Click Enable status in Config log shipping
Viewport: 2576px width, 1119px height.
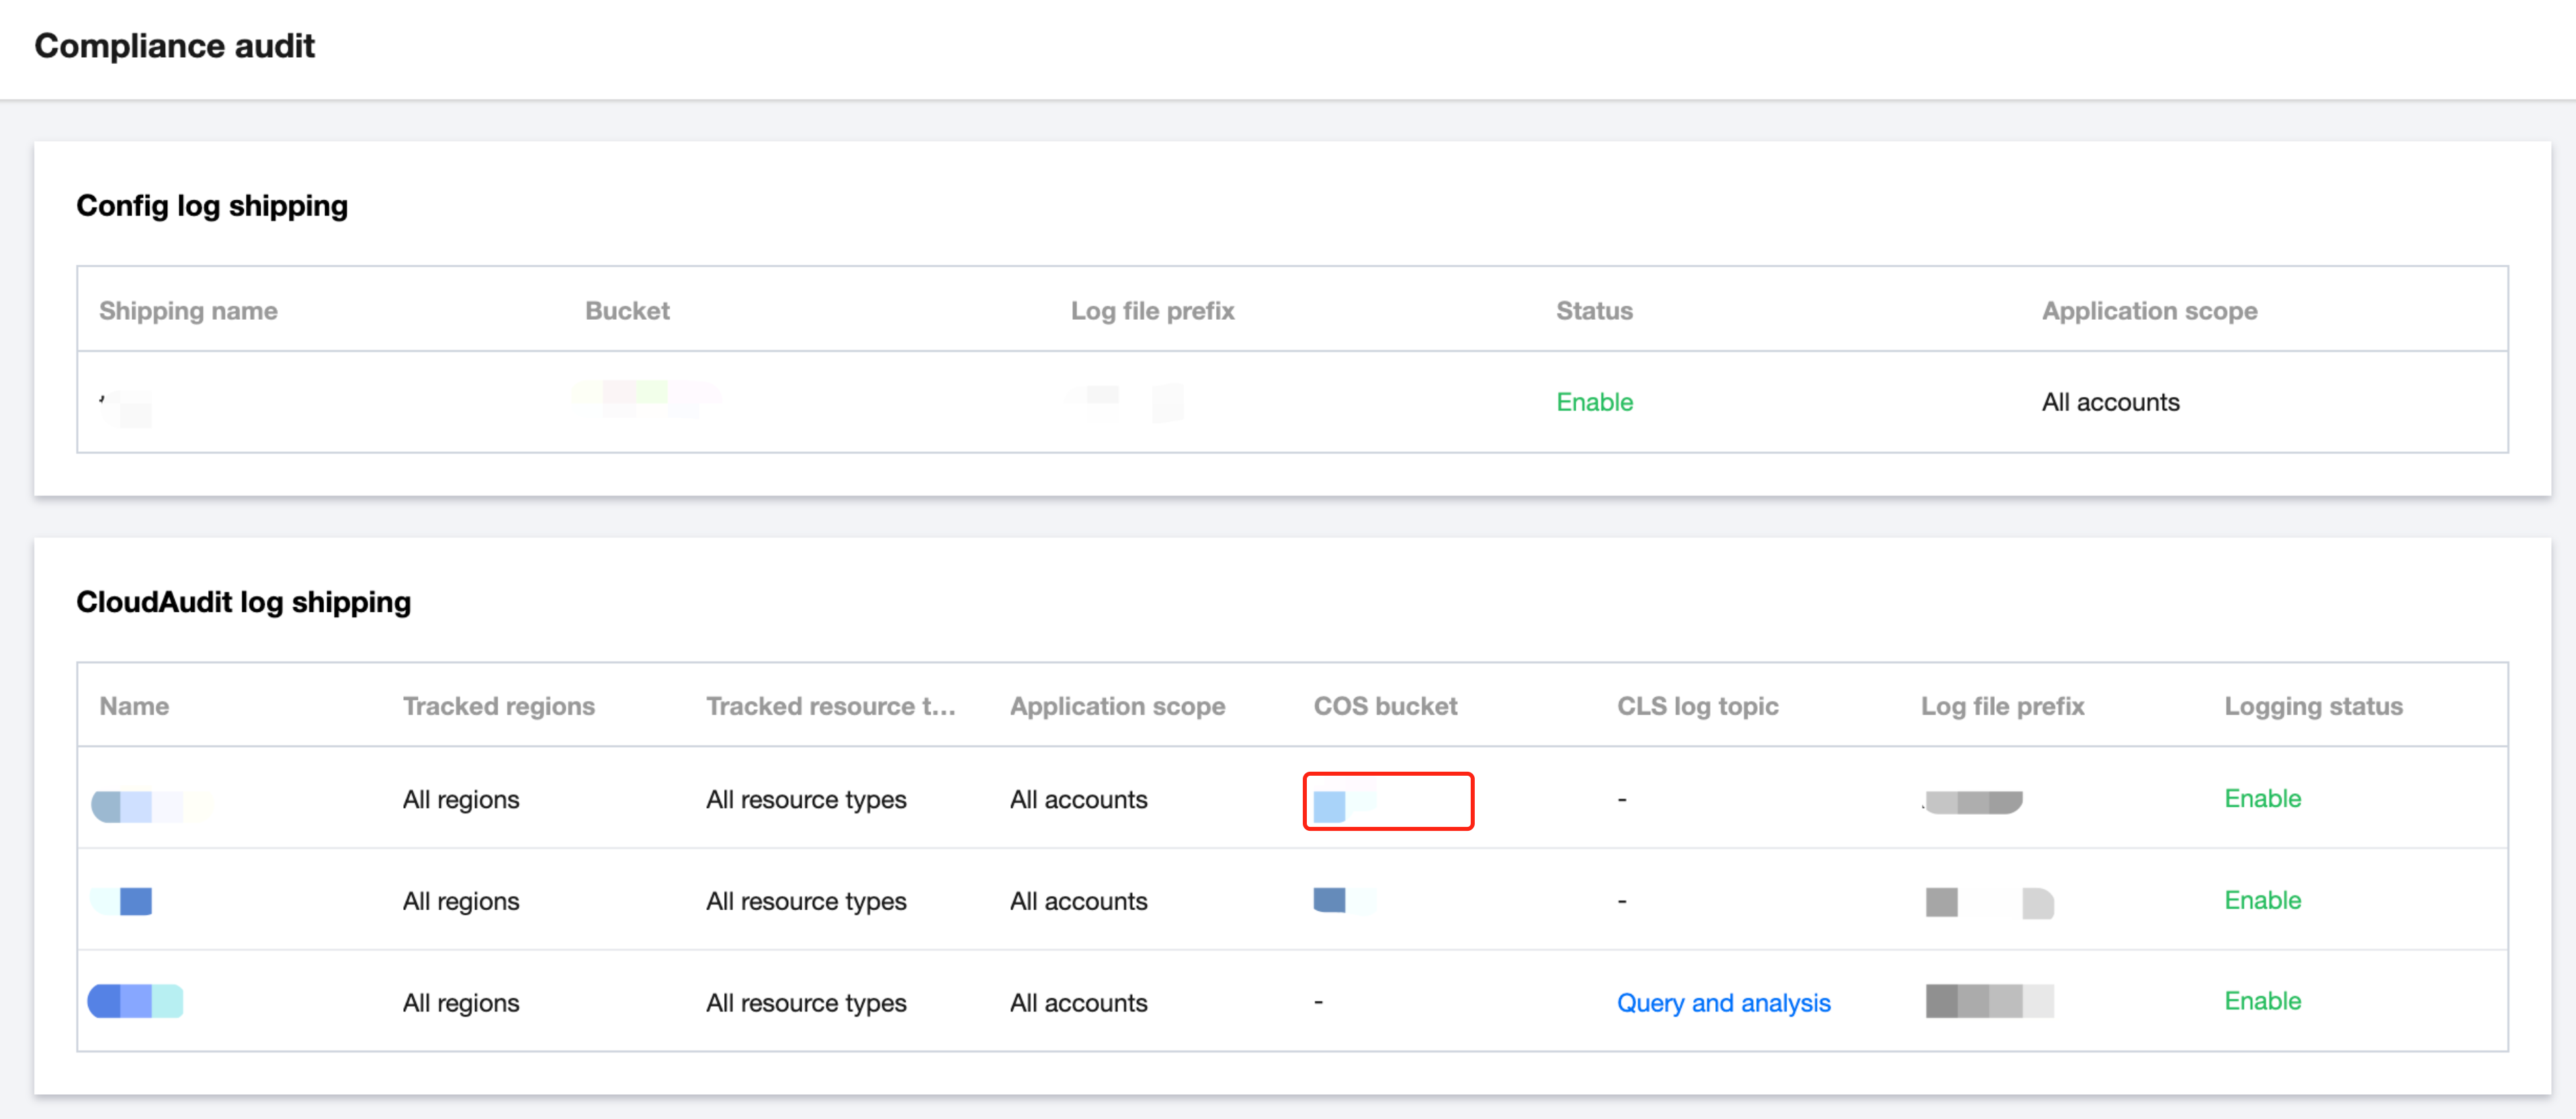(1594, 402)
